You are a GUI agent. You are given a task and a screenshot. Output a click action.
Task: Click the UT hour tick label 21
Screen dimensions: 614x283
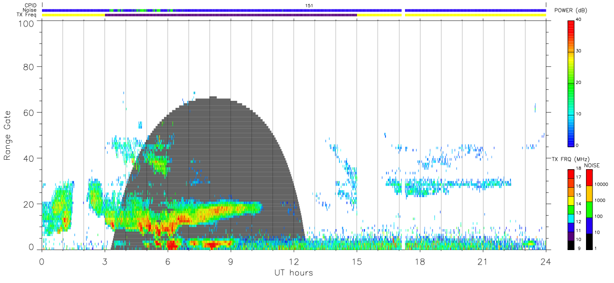coord(482,261)
